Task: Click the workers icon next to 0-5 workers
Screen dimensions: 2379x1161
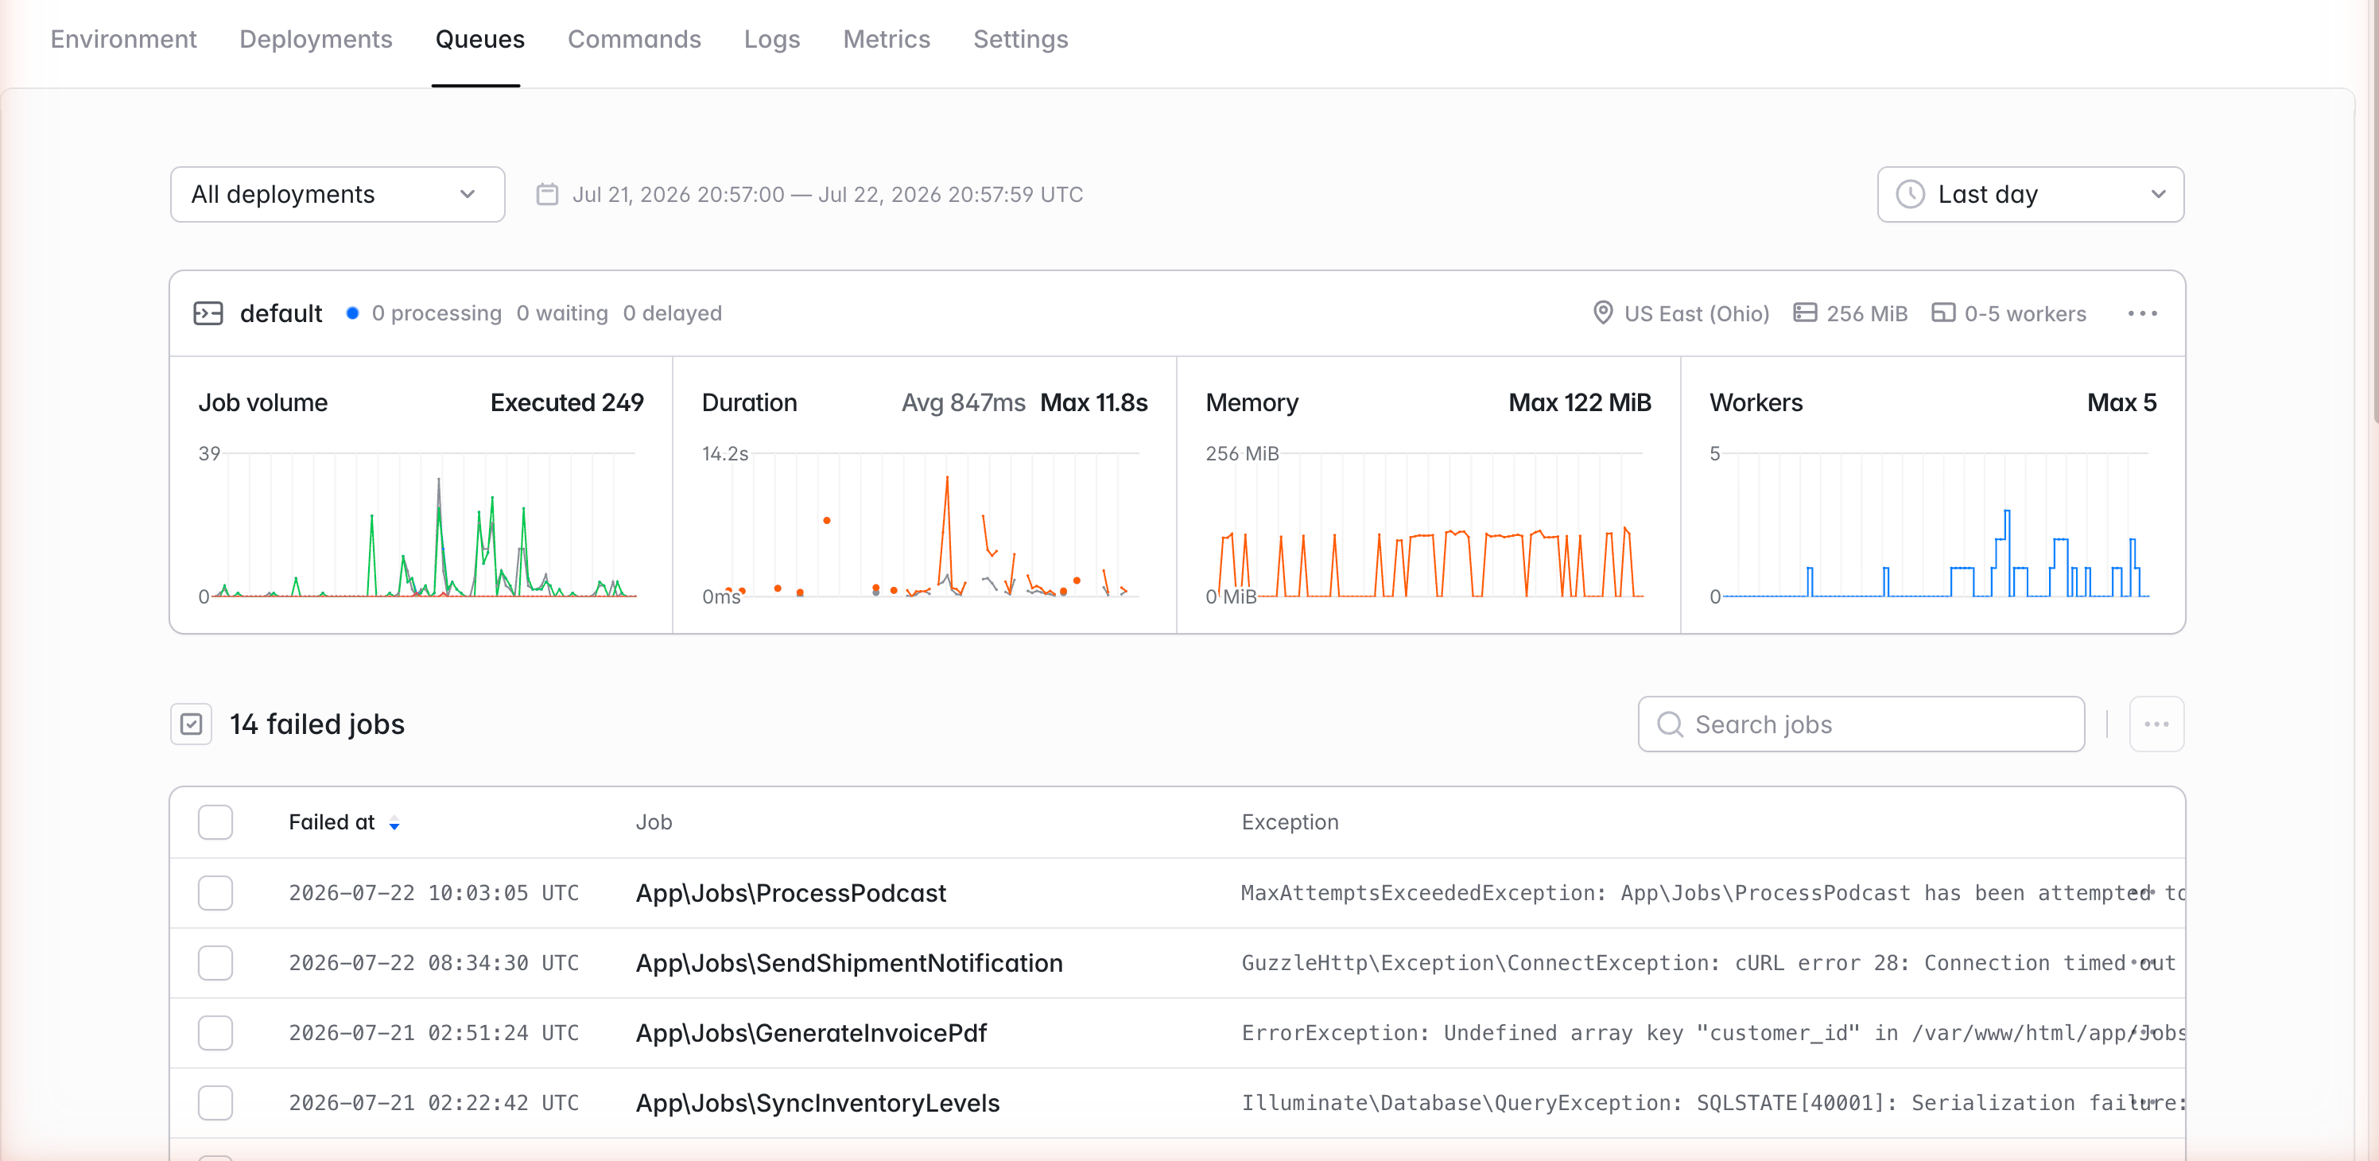Action: [x=1942, y=313]
